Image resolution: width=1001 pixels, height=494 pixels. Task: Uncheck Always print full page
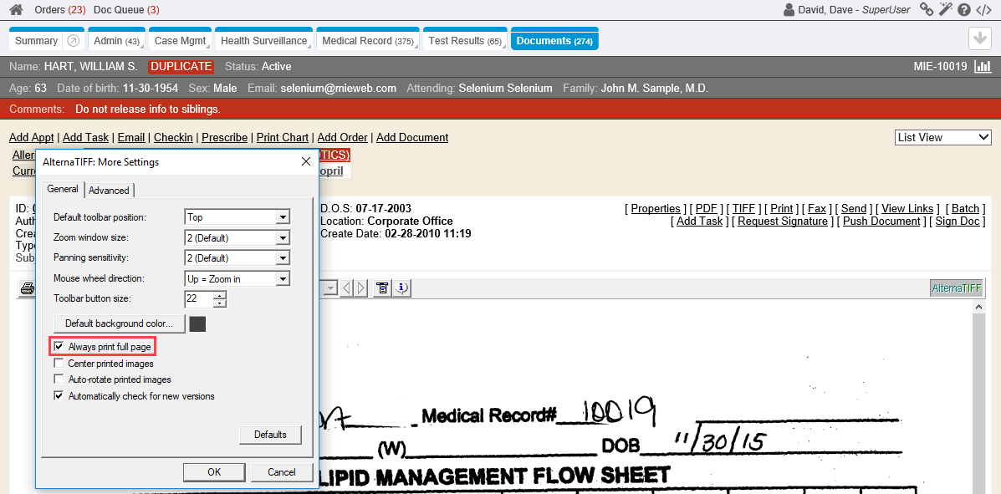tap(59, 346)
